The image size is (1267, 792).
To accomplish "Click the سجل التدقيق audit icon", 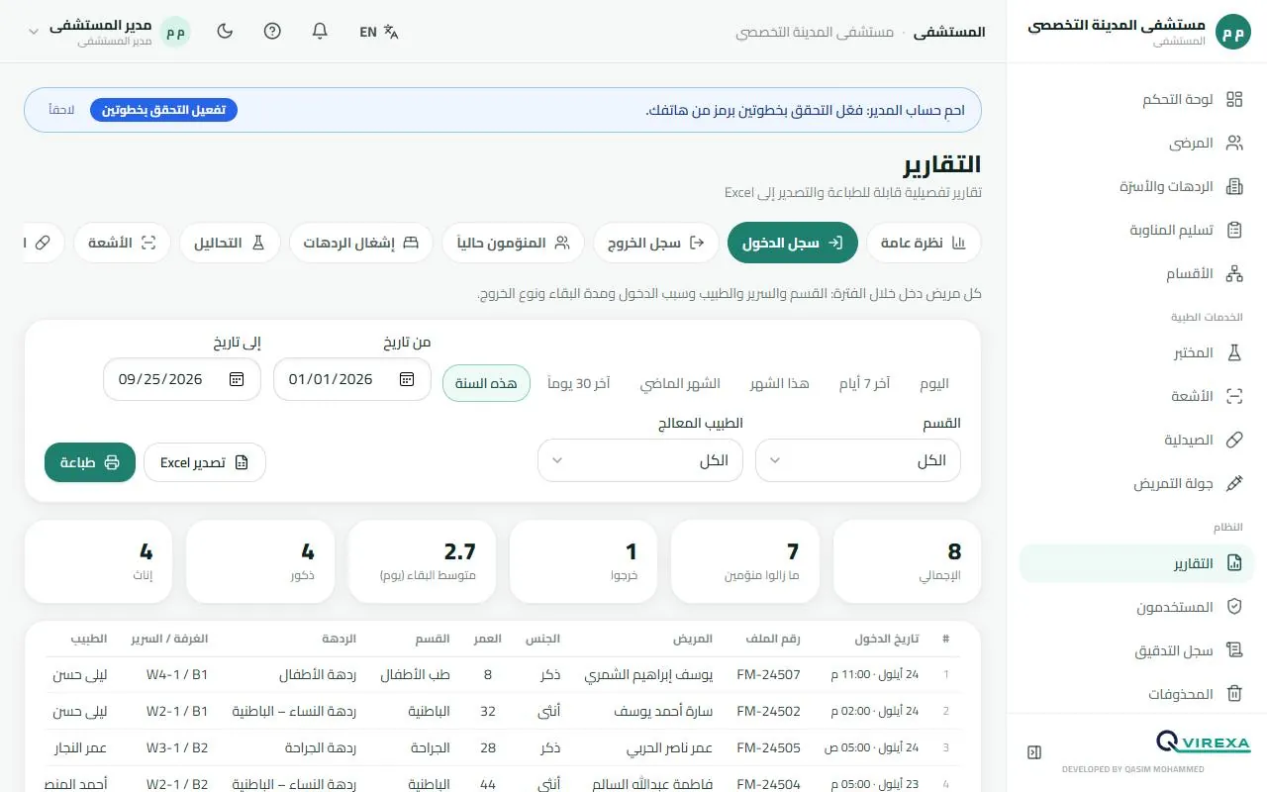I will pos(1234,650).
